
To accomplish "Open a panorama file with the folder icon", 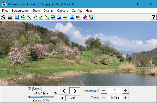I will pyautogui.click(x=3, y=17).
